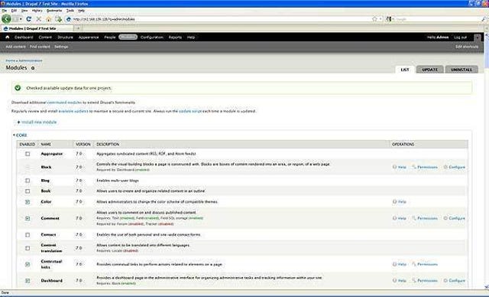Toggle the Color module checkbox

pos(28,202)
